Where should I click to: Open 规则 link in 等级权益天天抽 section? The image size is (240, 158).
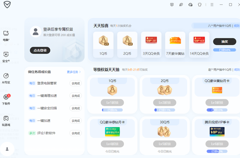click(x=237, y=70)
